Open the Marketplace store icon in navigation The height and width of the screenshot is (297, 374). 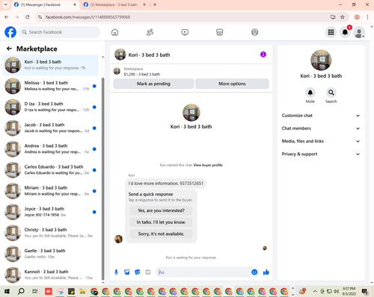pos(220,32)
